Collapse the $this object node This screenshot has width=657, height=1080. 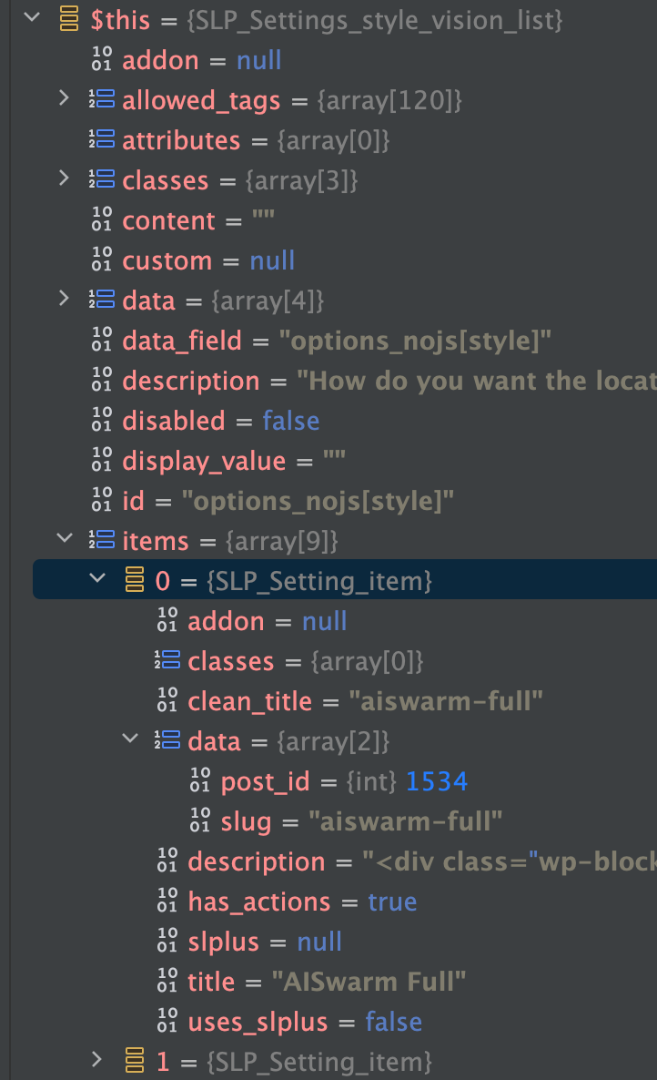pyautogui.click(x=32, y=20)
